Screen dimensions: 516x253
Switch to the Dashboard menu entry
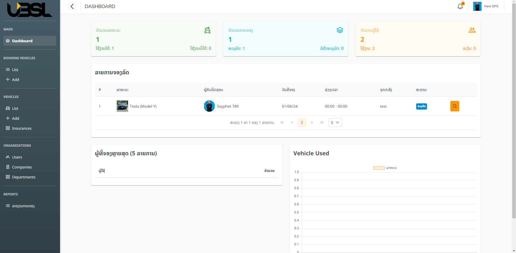point(22,41)
